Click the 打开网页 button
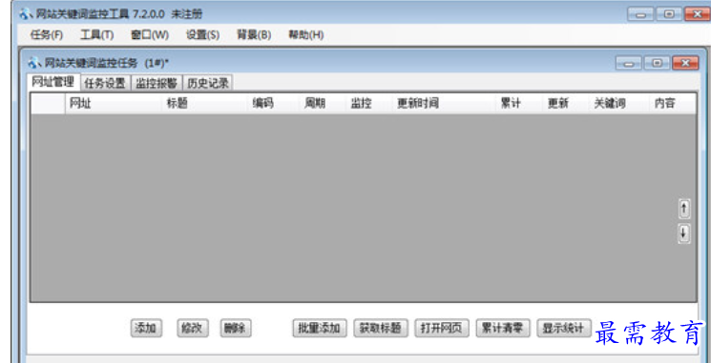Screen dimensions: 711x363 coord(442,329)
